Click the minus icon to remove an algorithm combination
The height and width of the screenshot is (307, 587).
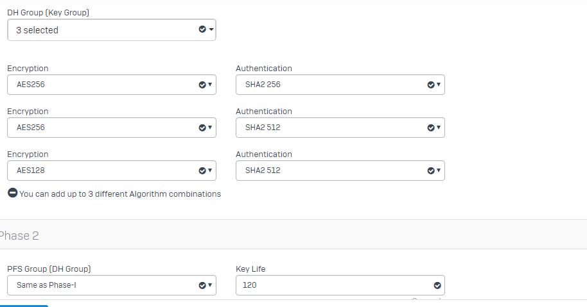13,193
